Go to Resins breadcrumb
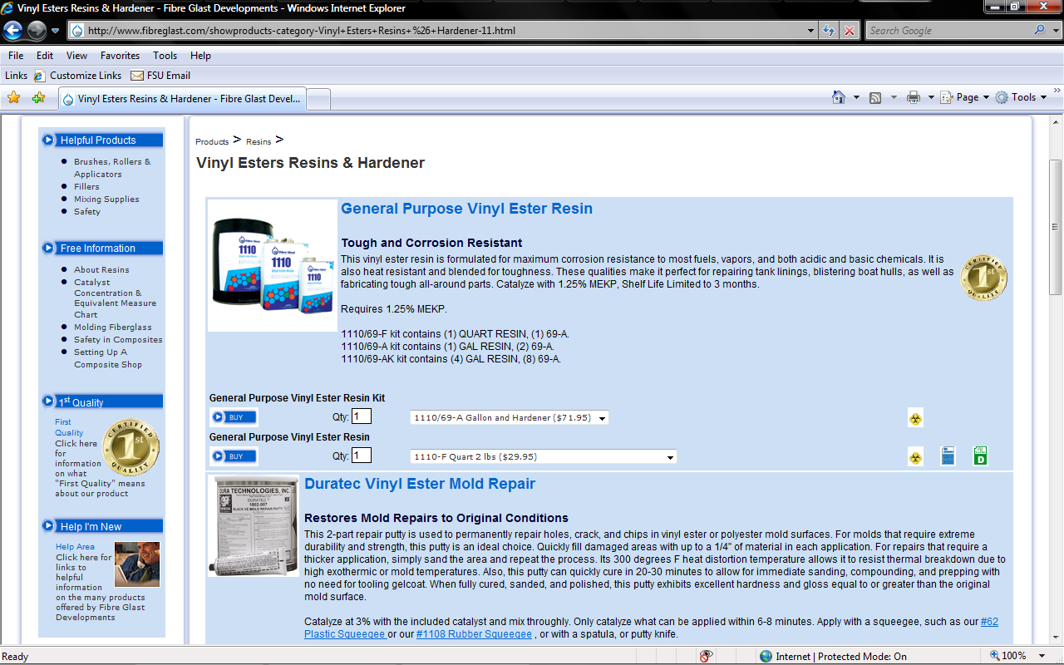The height and width of the screenshot is (665, 1064). (259, 142)
